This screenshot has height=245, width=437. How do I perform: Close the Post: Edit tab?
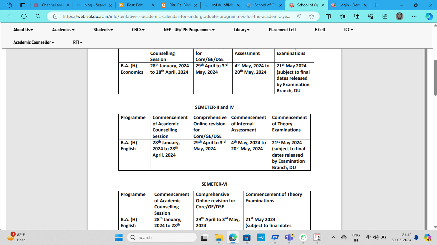point(153,5)
